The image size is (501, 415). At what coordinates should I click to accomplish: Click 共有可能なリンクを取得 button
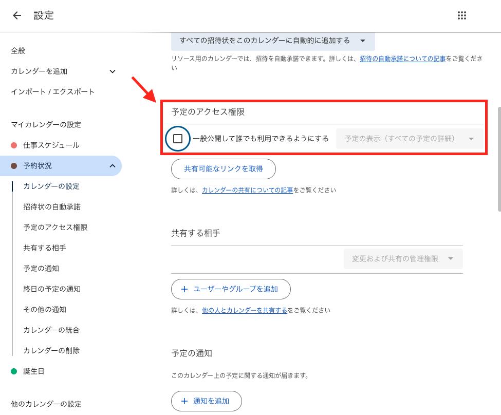tap(224, 169)
